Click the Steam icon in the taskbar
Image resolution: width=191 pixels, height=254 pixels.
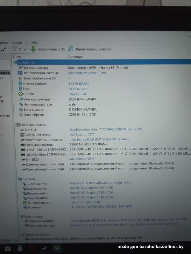tap(44, 248)
